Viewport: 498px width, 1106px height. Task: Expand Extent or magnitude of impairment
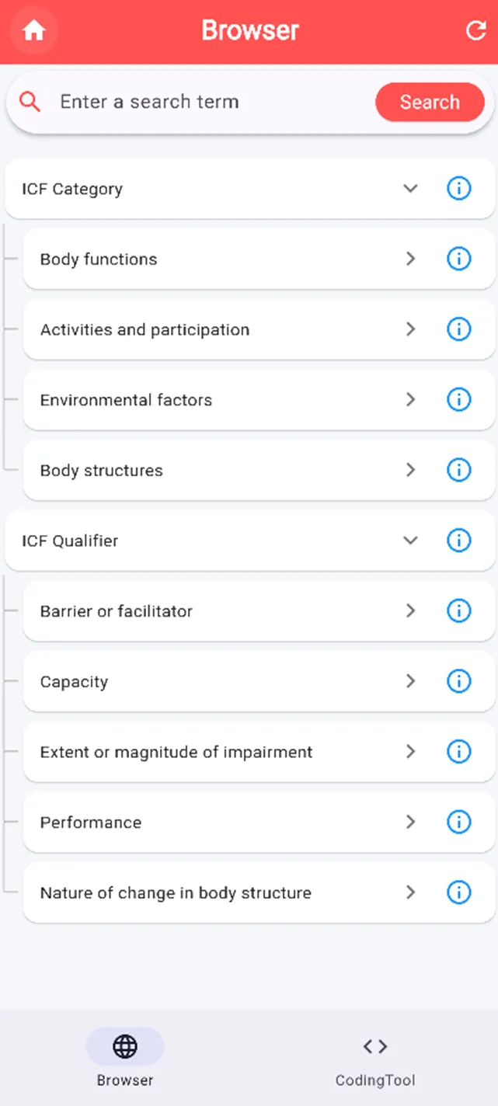[411, 752]
